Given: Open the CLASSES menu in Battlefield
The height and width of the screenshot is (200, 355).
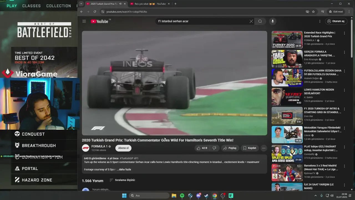Looking at the screenshot, I should pos(31,6).
